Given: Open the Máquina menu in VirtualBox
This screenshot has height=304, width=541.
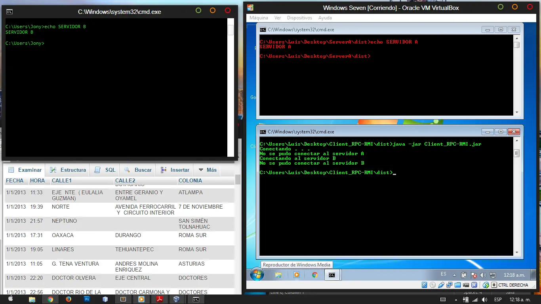Looking at the screenshot, I should pyautogui.click(x=259, y=18).
